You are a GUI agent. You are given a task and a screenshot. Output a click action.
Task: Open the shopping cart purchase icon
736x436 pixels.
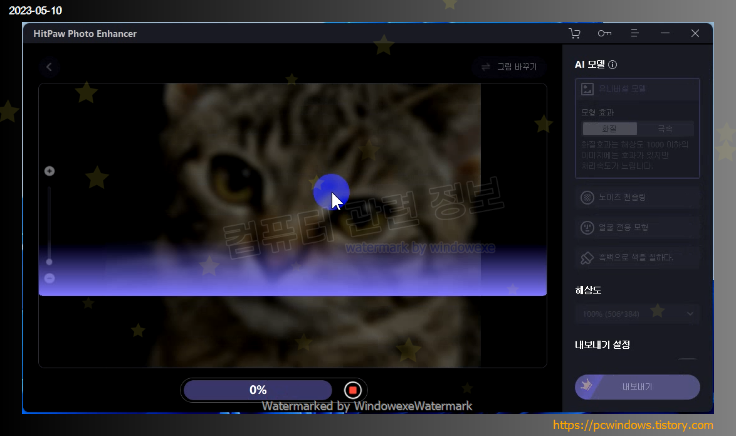[574, 33]
